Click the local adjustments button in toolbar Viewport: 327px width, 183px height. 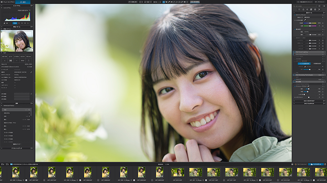coord(195,2)
